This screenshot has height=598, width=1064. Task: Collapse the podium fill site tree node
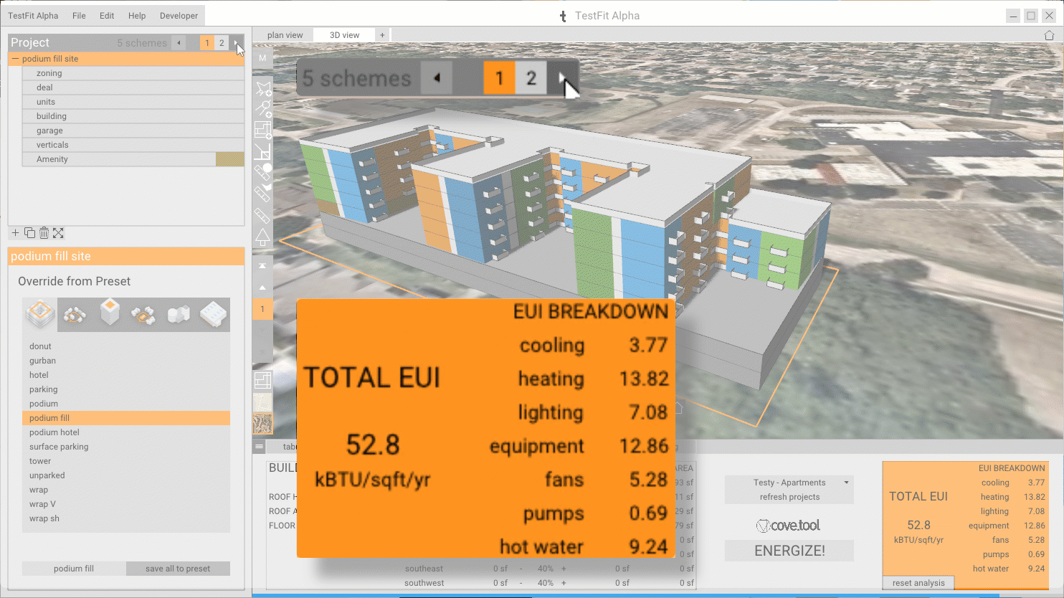point(15,59)
